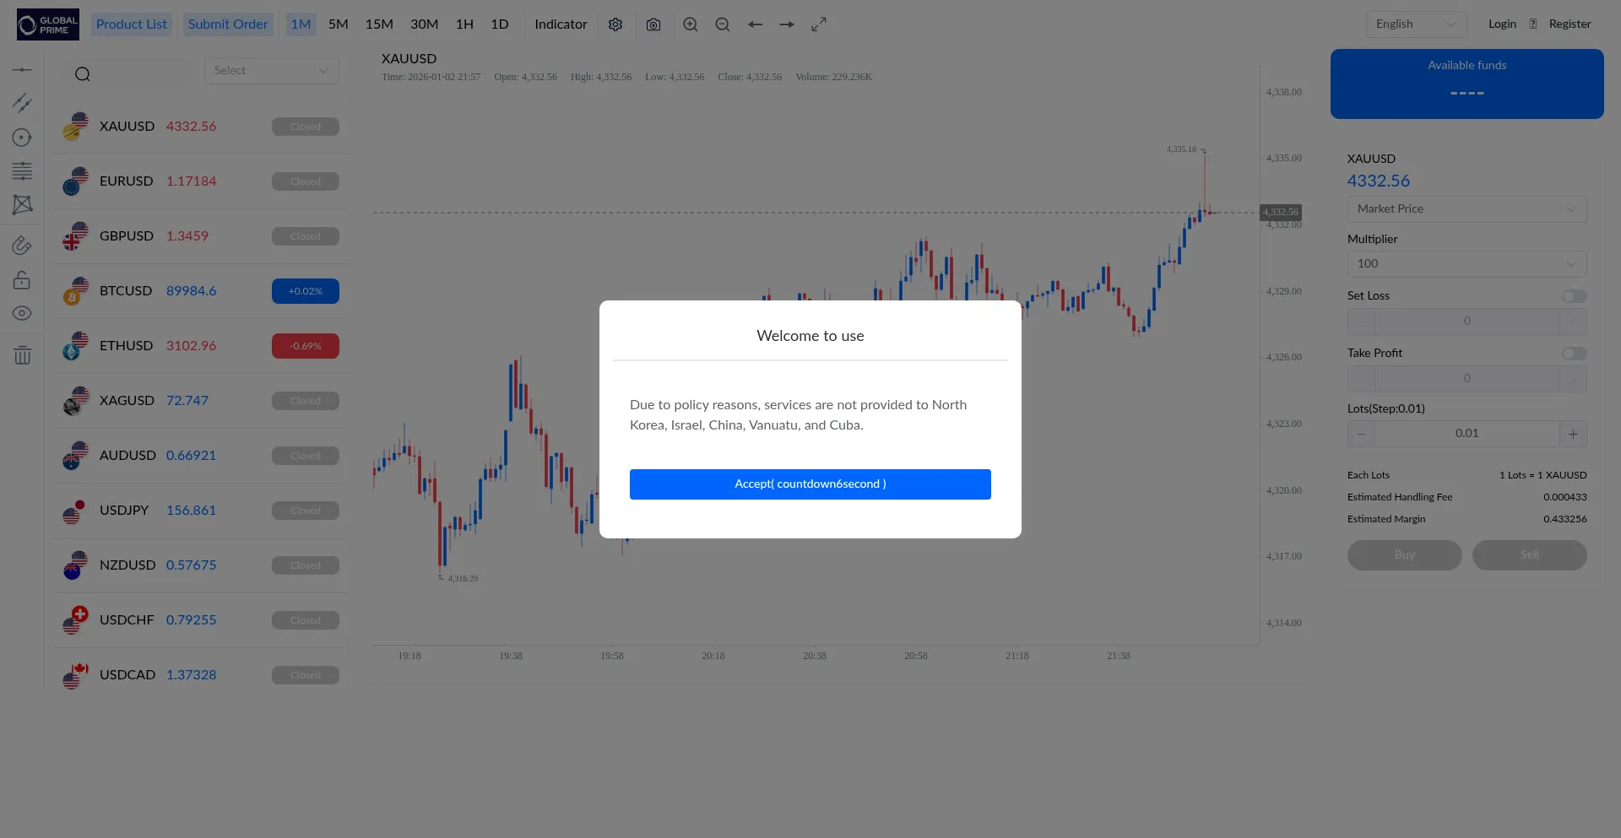Select the circle shape drawing tool

(22, 138)
